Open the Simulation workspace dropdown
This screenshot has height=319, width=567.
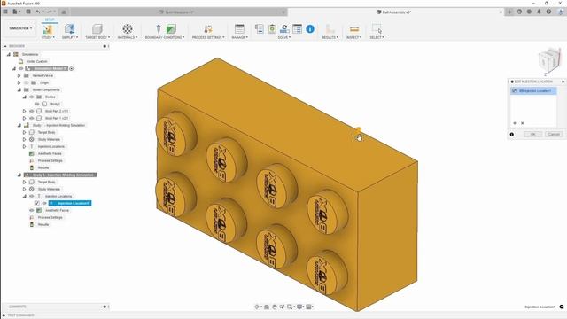tap(20, 28)
